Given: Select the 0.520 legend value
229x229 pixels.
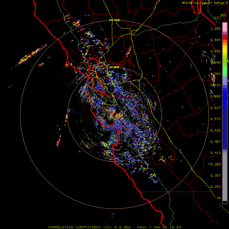Looking at the screenshot, I should tap(216, 131).
